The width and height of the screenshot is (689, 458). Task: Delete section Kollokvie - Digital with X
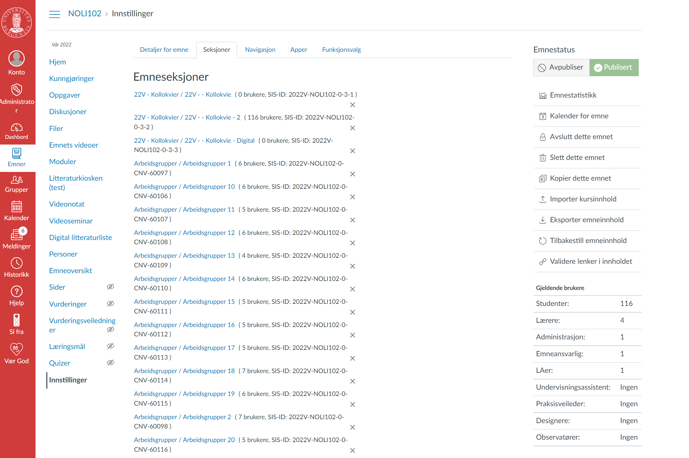[353, 151]
